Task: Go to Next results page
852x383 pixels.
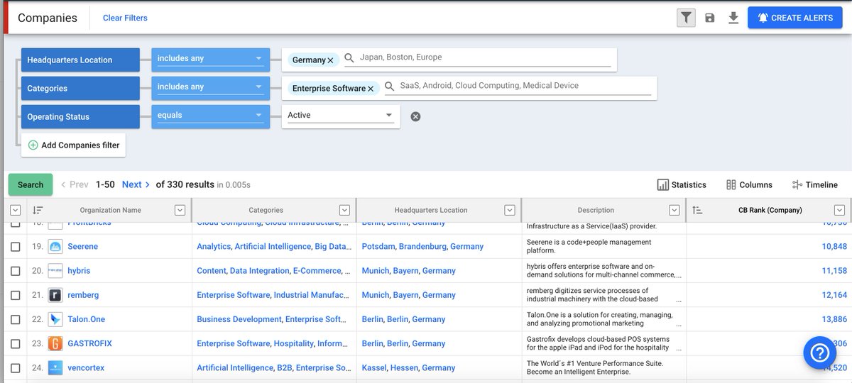Action: 136,184
